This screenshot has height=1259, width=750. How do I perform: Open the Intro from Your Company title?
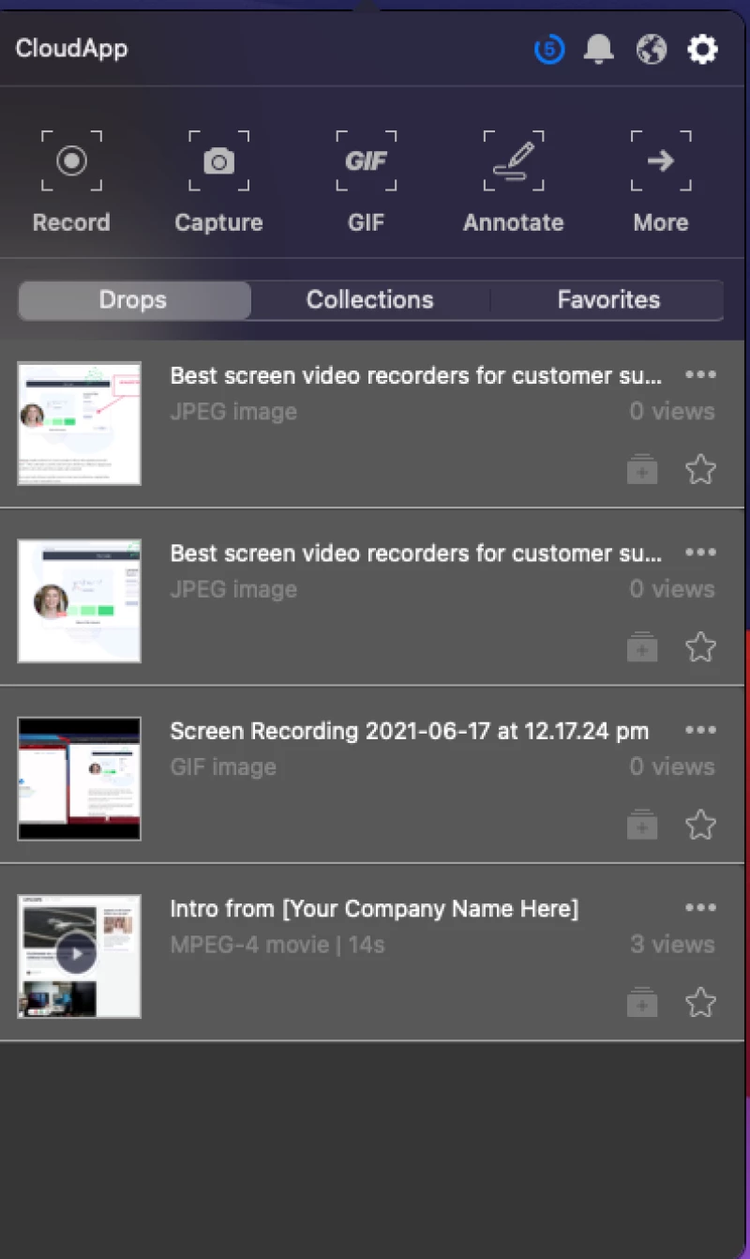coord(374,909)
